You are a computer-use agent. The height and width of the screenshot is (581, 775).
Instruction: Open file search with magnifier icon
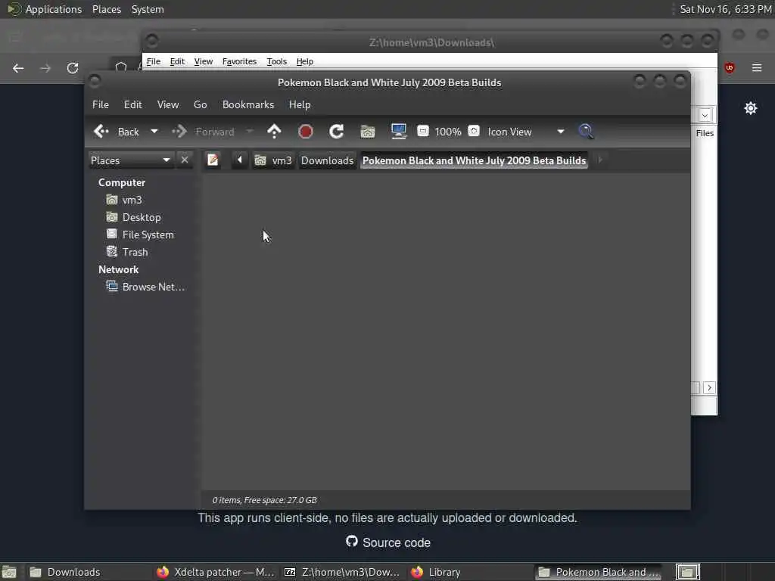pyautogui.click(x=586, y=132)
